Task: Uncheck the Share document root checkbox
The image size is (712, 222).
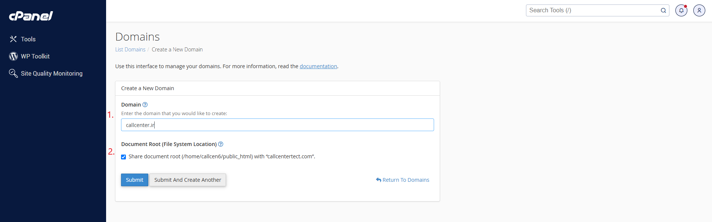Action: click(124, 157)
